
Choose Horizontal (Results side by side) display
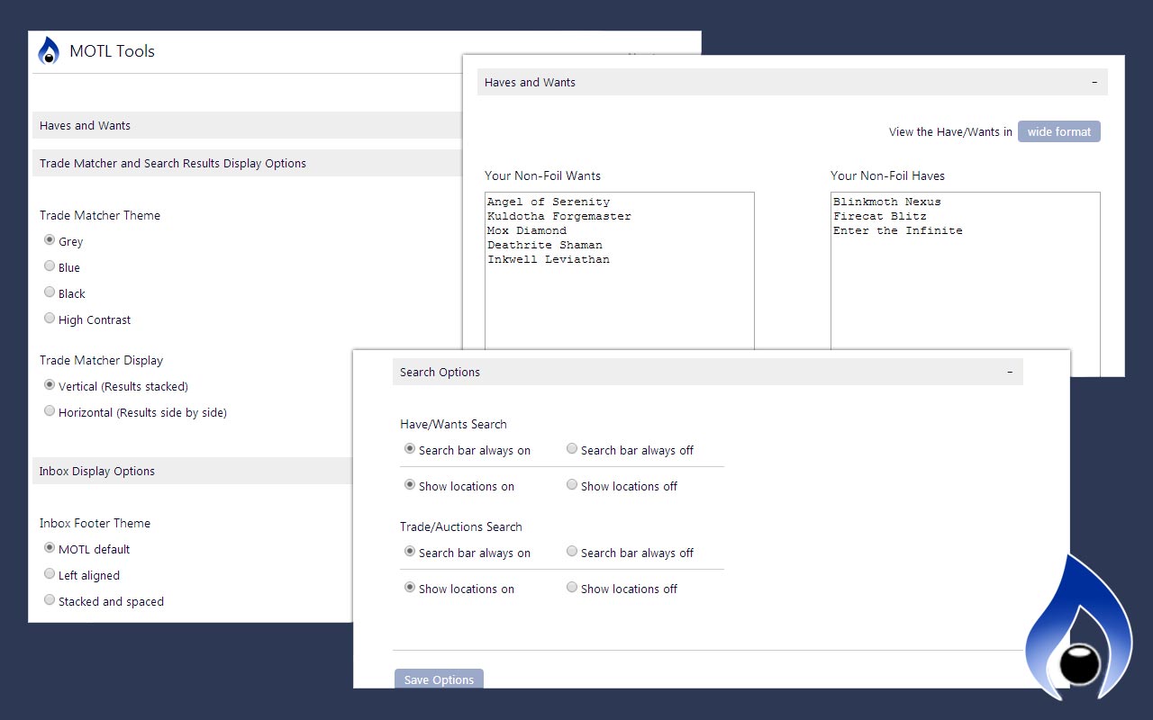[x=50, y=411]
